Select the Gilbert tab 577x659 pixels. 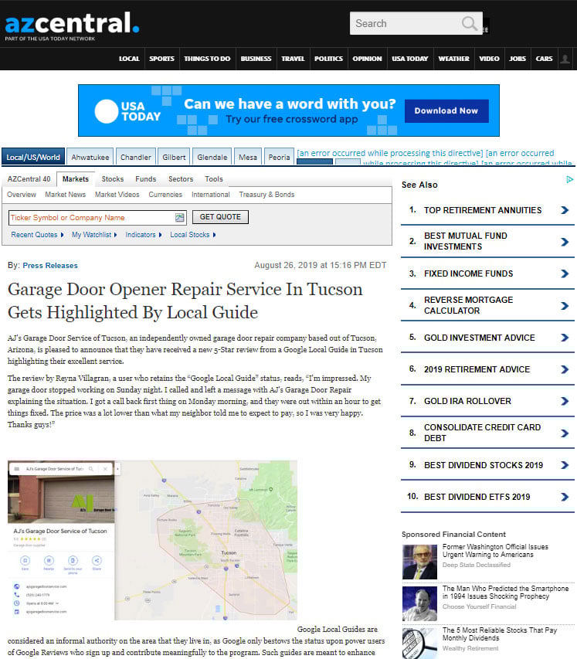point(174,157)
